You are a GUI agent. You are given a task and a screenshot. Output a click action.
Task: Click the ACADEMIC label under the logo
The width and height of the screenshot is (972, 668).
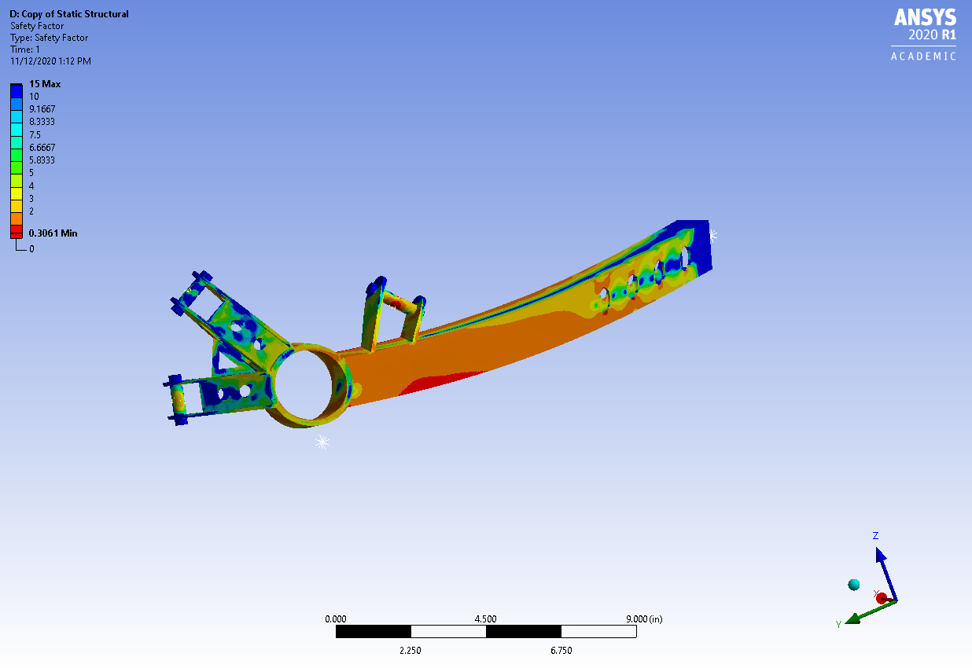pyautogui.click(x=923, y=57)
